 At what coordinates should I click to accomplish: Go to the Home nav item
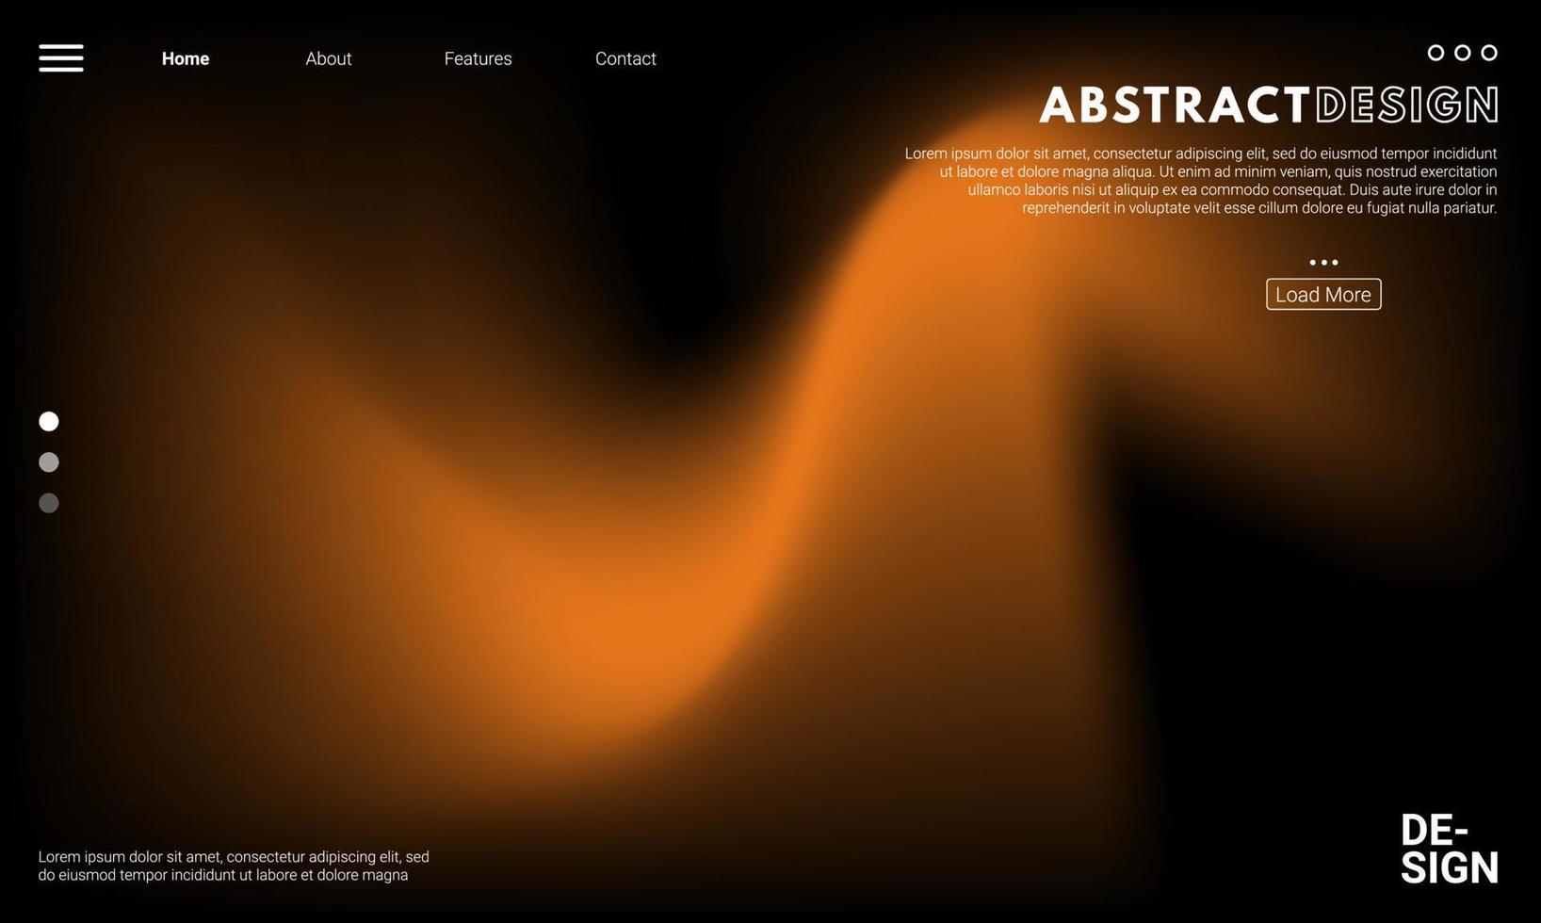click(x=186, y=58)
